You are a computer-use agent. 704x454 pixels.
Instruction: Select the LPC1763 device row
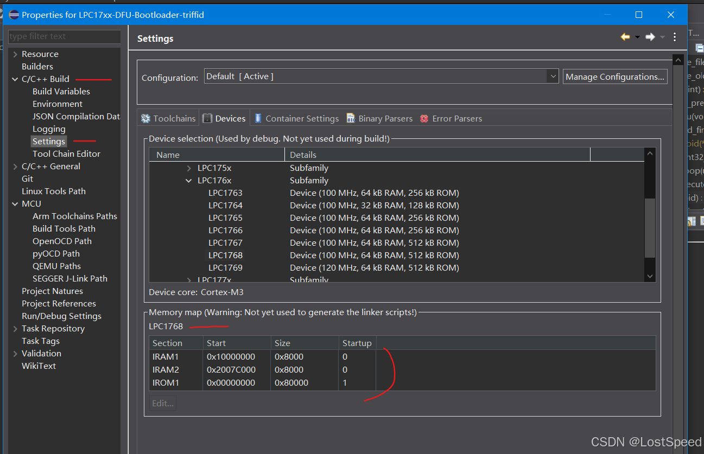(397, 193)
